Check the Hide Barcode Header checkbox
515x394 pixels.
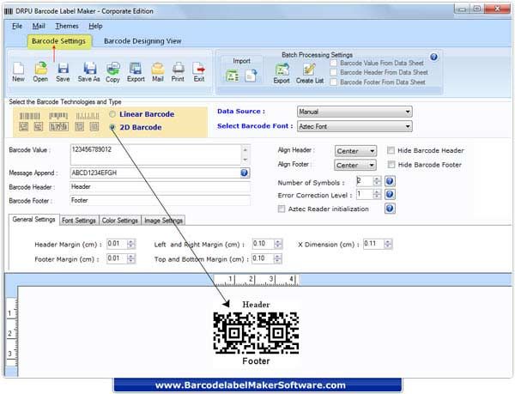(391, 150)
